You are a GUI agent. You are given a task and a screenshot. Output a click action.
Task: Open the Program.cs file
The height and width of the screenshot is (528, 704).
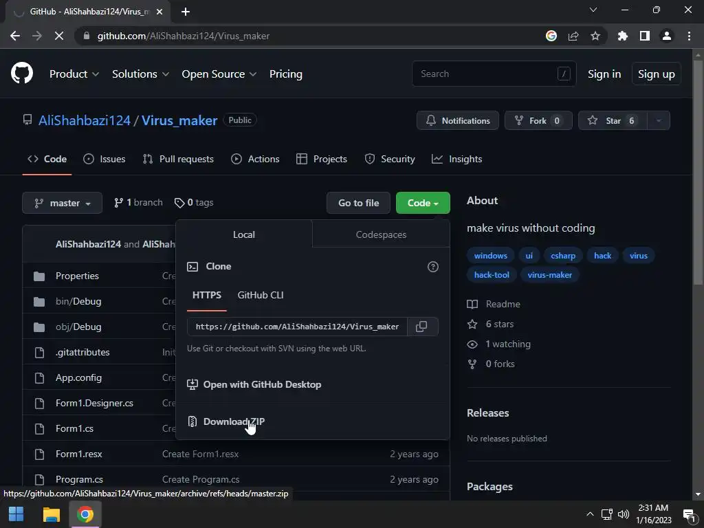(x=80, y=479)
